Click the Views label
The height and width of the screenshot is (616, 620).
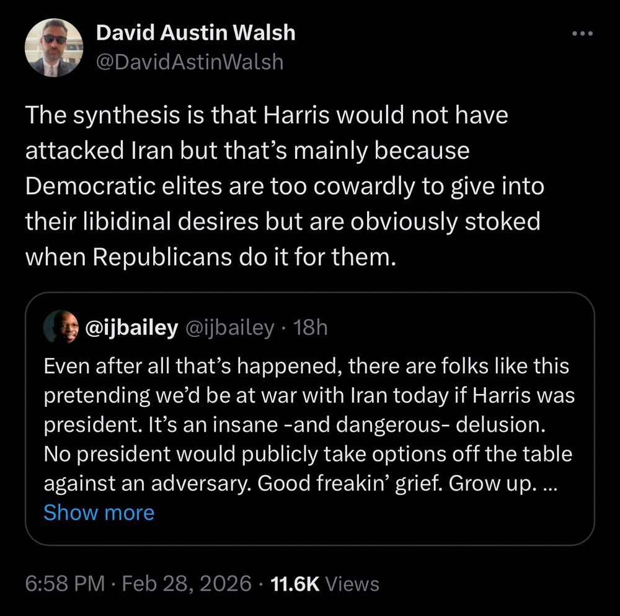coord(352,583)
